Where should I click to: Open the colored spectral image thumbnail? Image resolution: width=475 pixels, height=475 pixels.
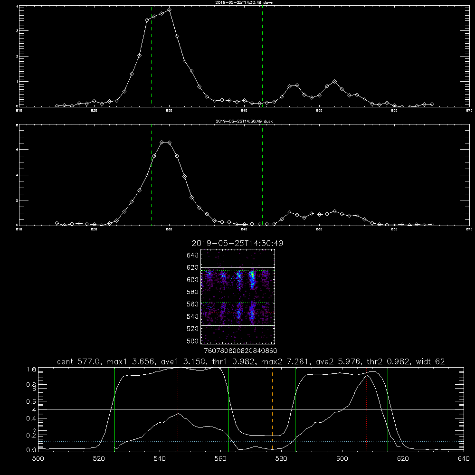(x=237, y=296)
